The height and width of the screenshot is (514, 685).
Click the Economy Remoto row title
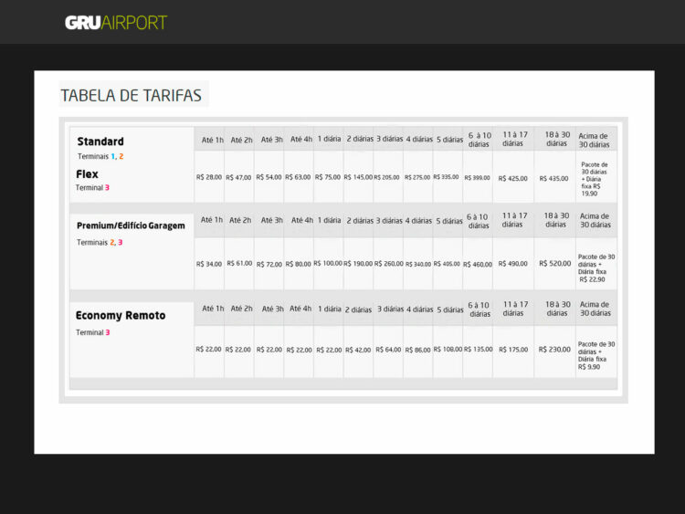121,315
